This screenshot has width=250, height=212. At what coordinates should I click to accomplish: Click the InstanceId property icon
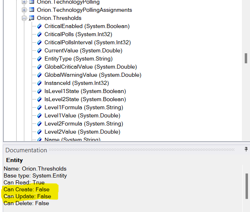click(39, 83)
